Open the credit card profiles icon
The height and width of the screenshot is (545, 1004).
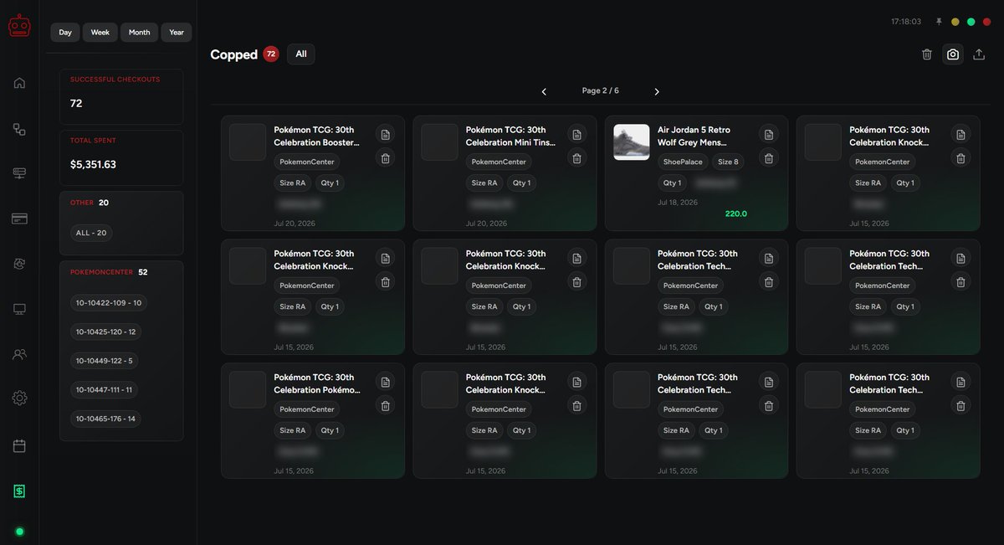(19, 219)
